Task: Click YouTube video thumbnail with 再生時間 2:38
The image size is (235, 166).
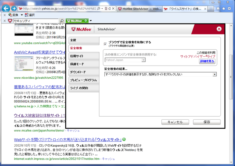Action: coord(24,30)
